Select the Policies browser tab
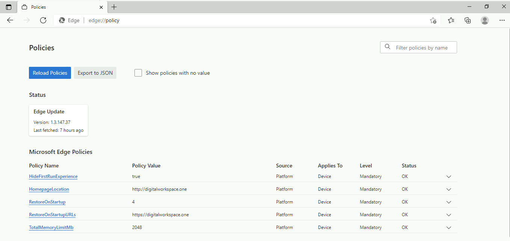Screen dimensions: 510x241 point(56,7)
